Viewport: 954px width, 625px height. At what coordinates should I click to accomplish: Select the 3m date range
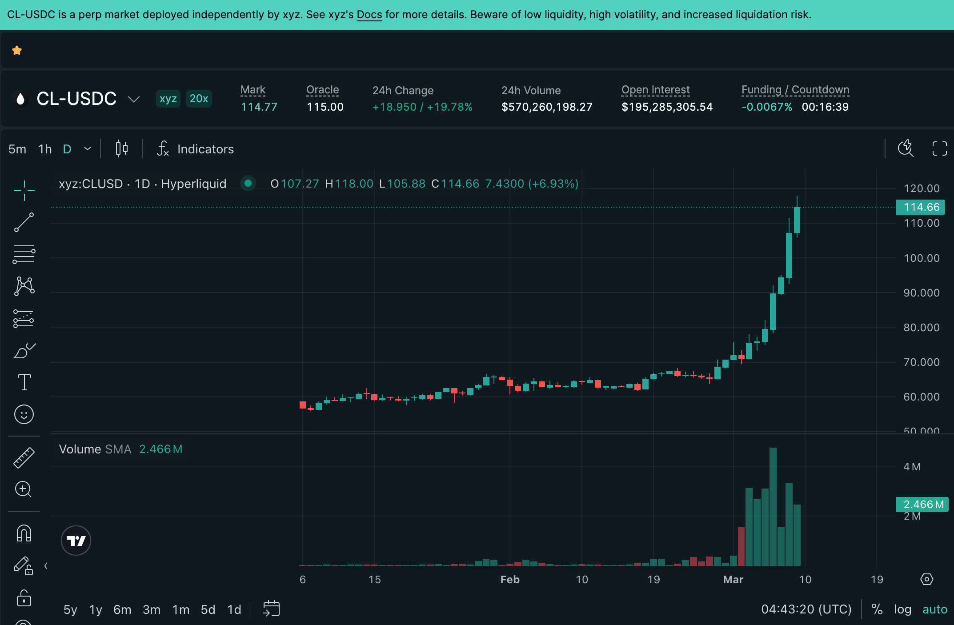[151, 609]
